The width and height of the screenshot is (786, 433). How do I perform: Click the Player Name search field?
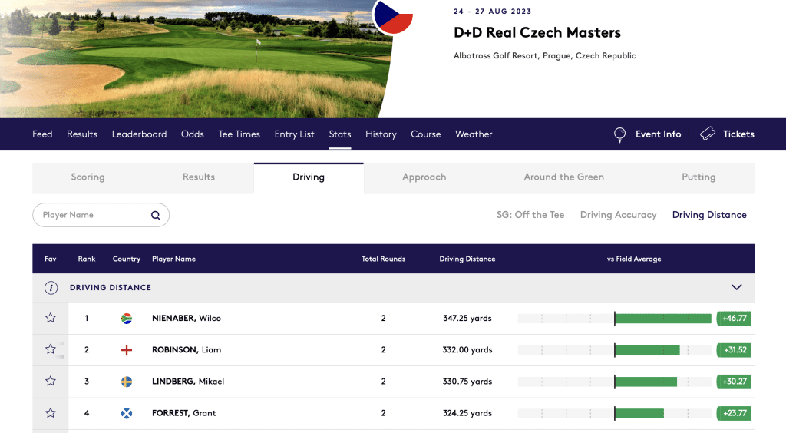(x=101, y=215)
